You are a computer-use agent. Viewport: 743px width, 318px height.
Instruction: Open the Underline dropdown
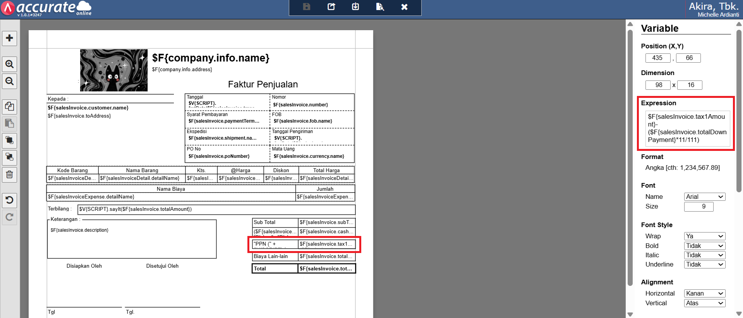point(704,264)
